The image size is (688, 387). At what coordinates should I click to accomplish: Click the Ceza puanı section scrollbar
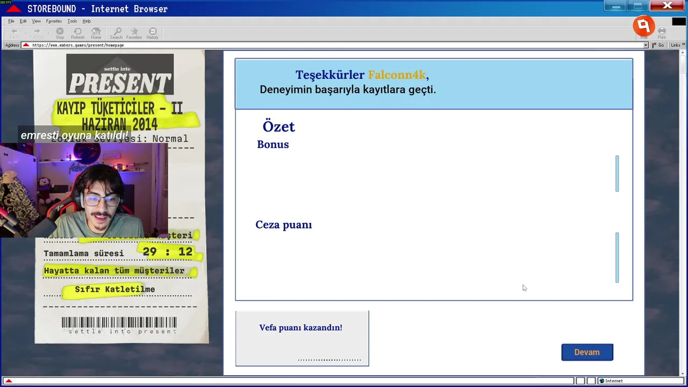coord(617,257)
